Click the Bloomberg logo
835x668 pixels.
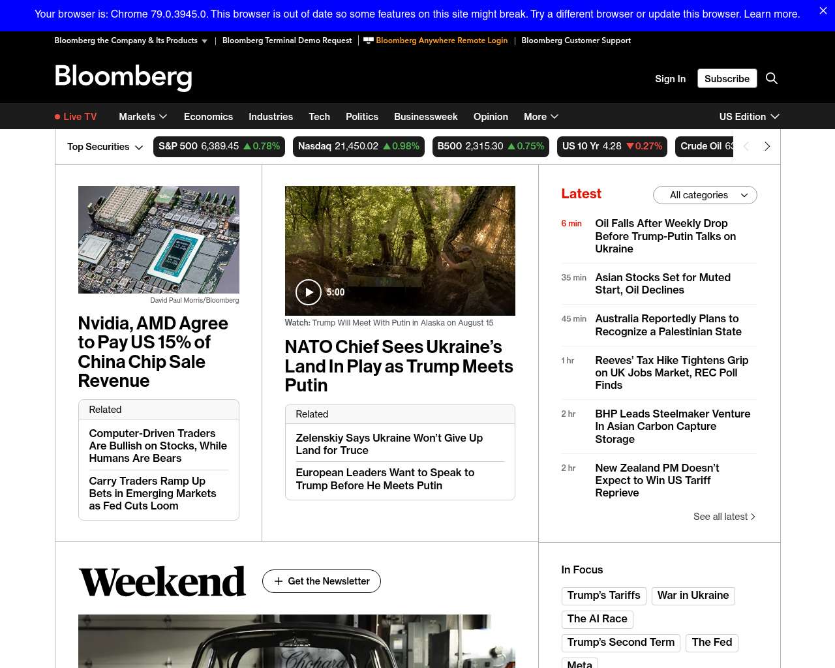click(x=123, y=78)
